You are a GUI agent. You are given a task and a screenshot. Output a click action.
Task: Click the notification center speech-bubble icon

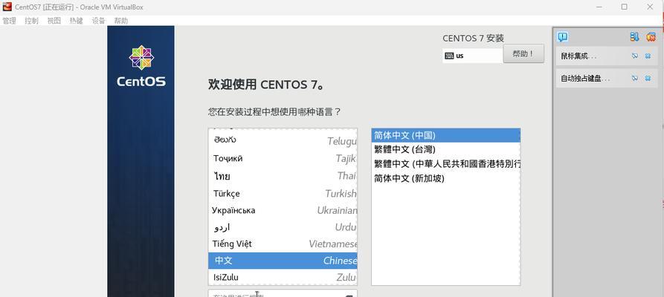tap(562, 37)
